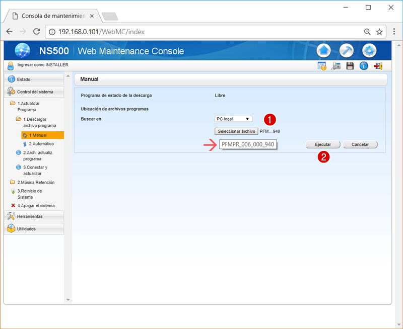Click the floppy disk save icon
This screenshot has height=329, width=403.
tap(350, 66)
